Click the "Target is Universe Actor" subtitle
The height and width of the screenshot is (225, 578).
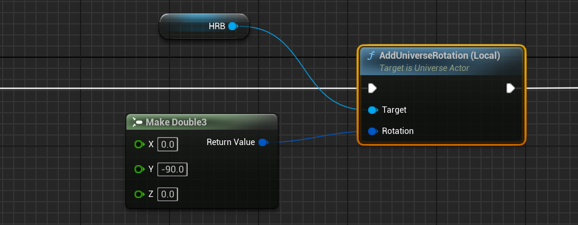click(x=424, y=68)
